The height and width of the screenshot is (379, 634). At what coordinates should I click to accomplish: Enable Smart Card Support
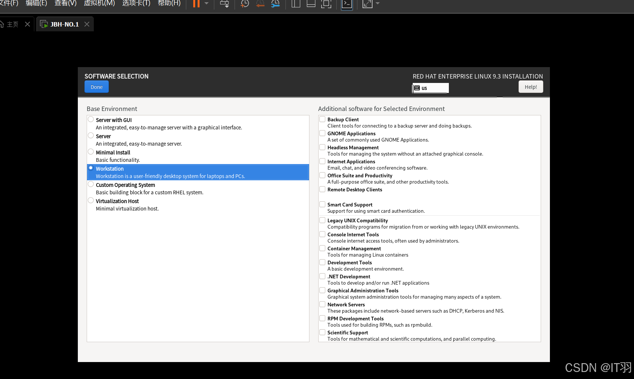tap(322, 204)
